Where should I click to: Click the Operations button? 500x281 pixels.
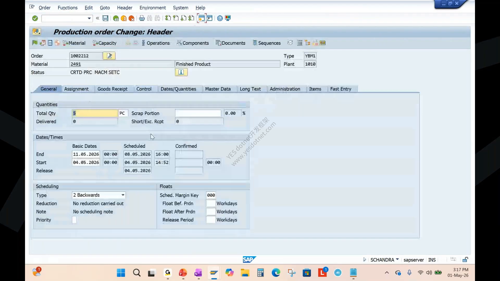(155, 43)
